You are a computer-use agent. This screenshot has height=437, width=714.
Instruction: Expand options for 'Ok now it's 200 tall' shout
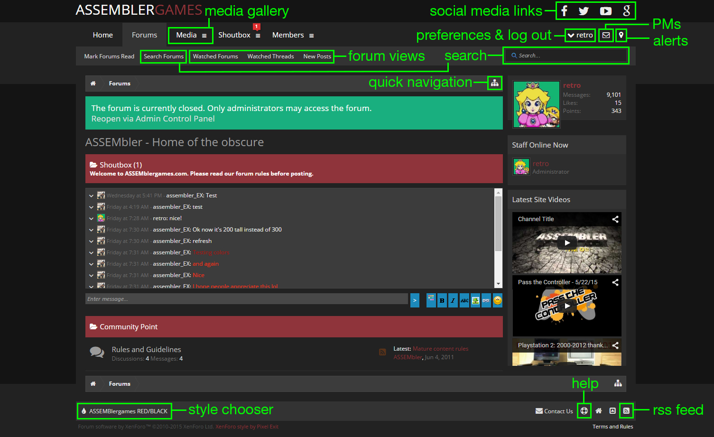pos(91,230)
